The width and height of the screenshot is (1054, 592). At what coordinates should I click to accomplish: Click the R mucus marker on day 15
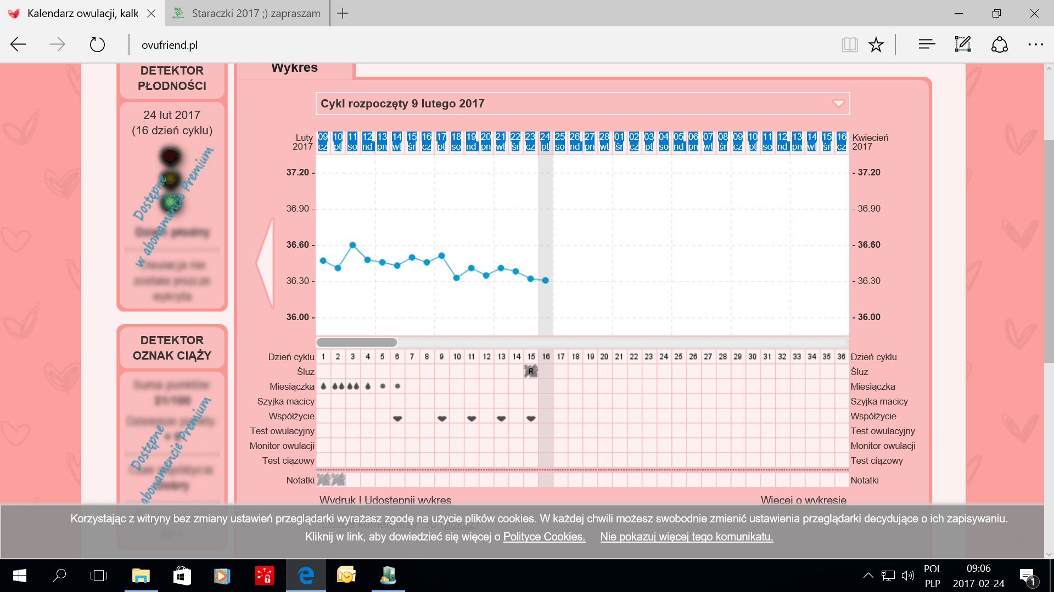tap(531, 372)
